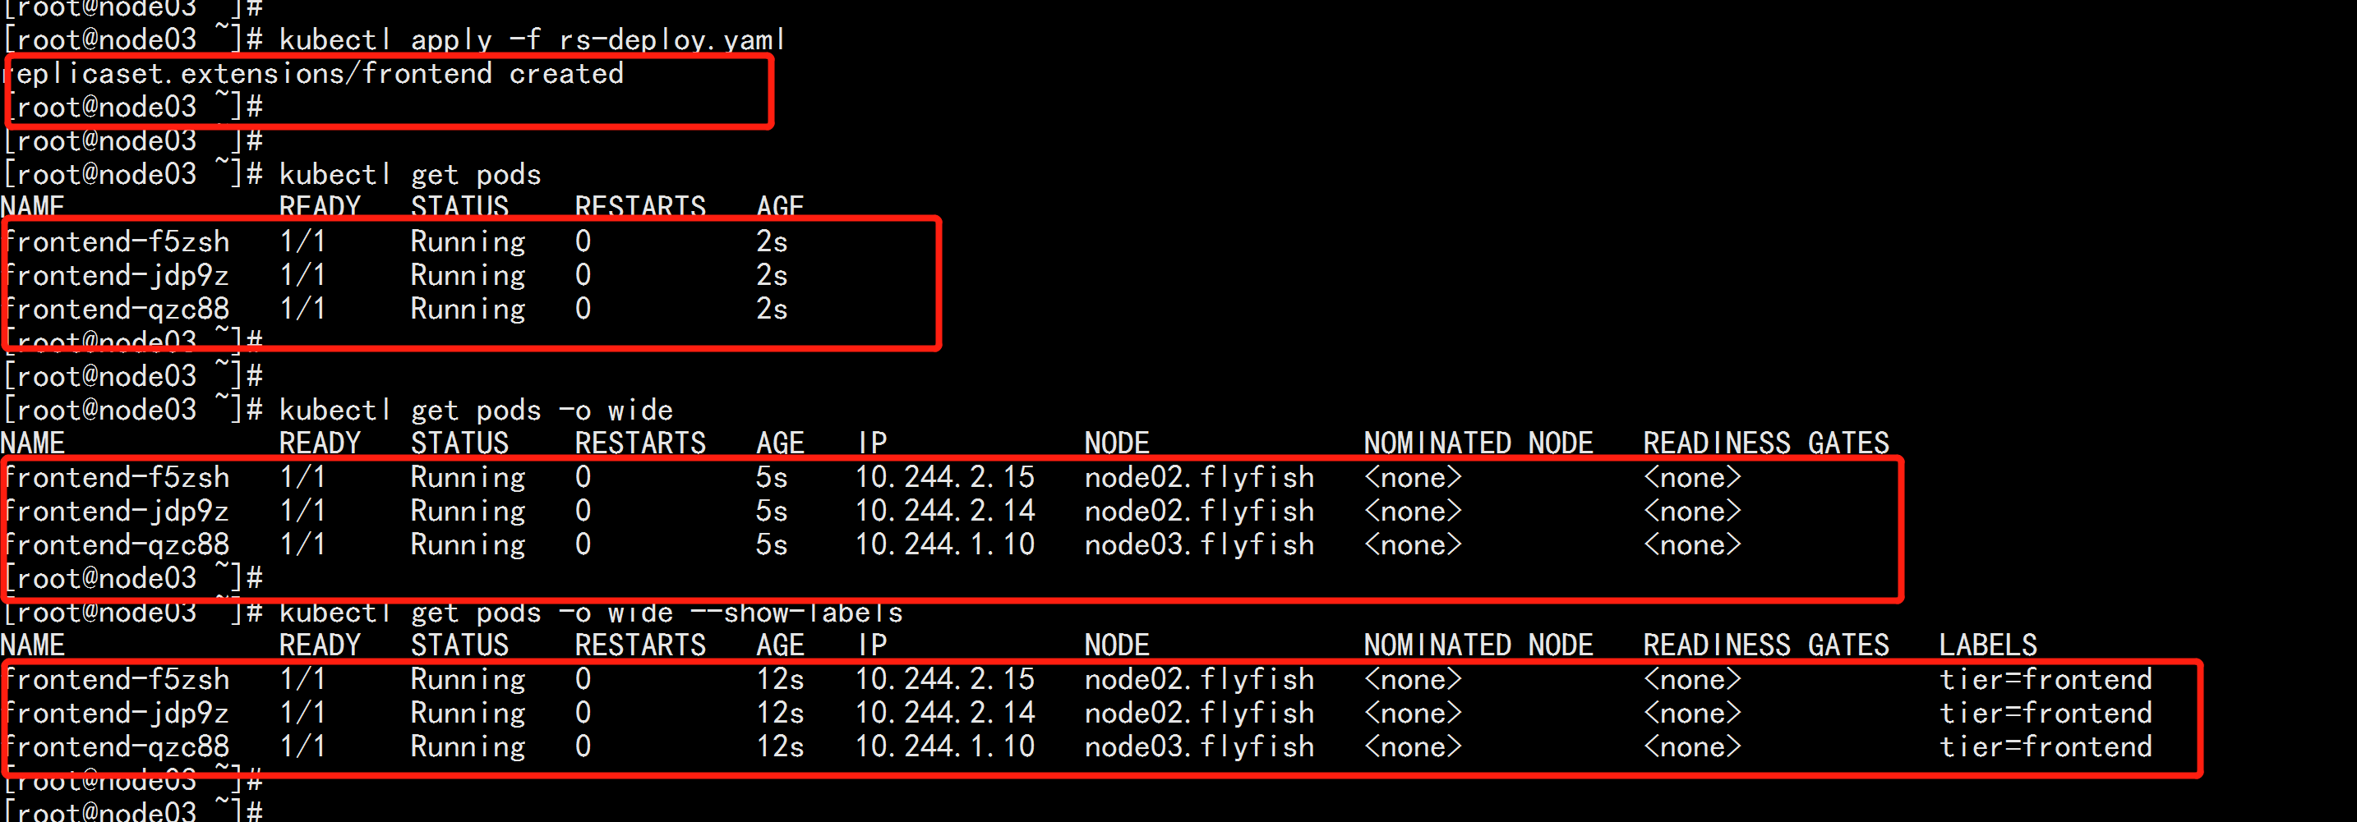The height and width of the screenshot is (822, 2357).
Task: Click the LABELS column header
Action: 1988,645
